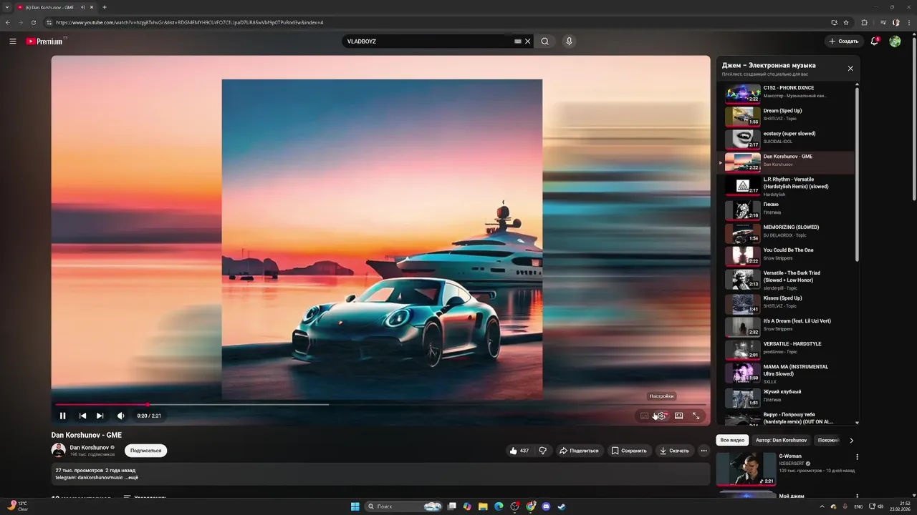The width and height of the screenshot is (917, 515).
Task: Click the Подписаться button
Action: click(146, 451)
